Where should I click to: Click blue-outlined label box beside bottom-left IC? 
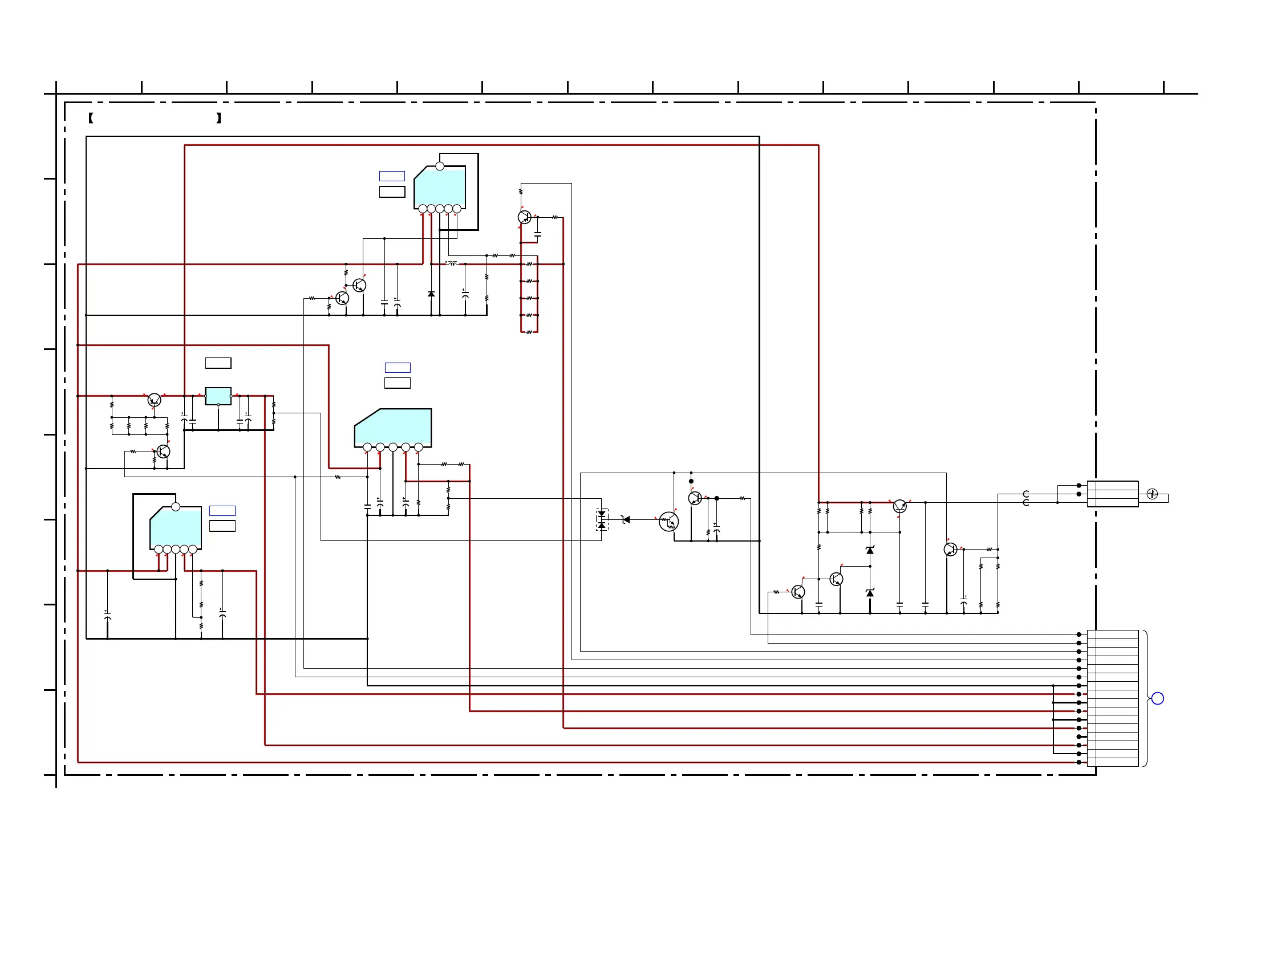pos(222,511)
